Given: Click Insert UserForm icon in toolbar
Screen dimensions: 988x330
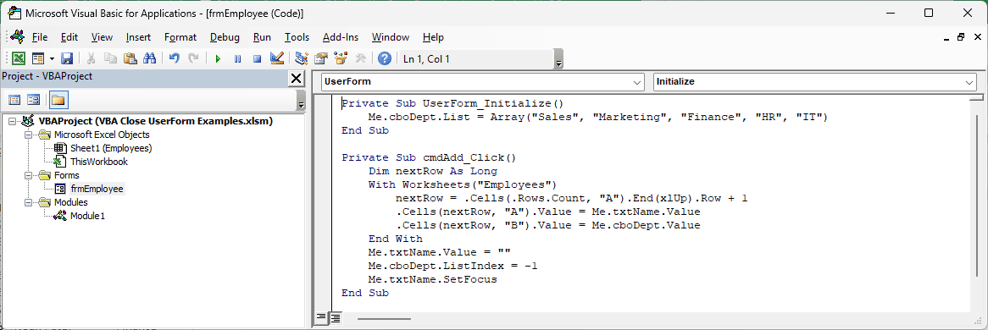Looking at the screenshot, I should point(38,58).
